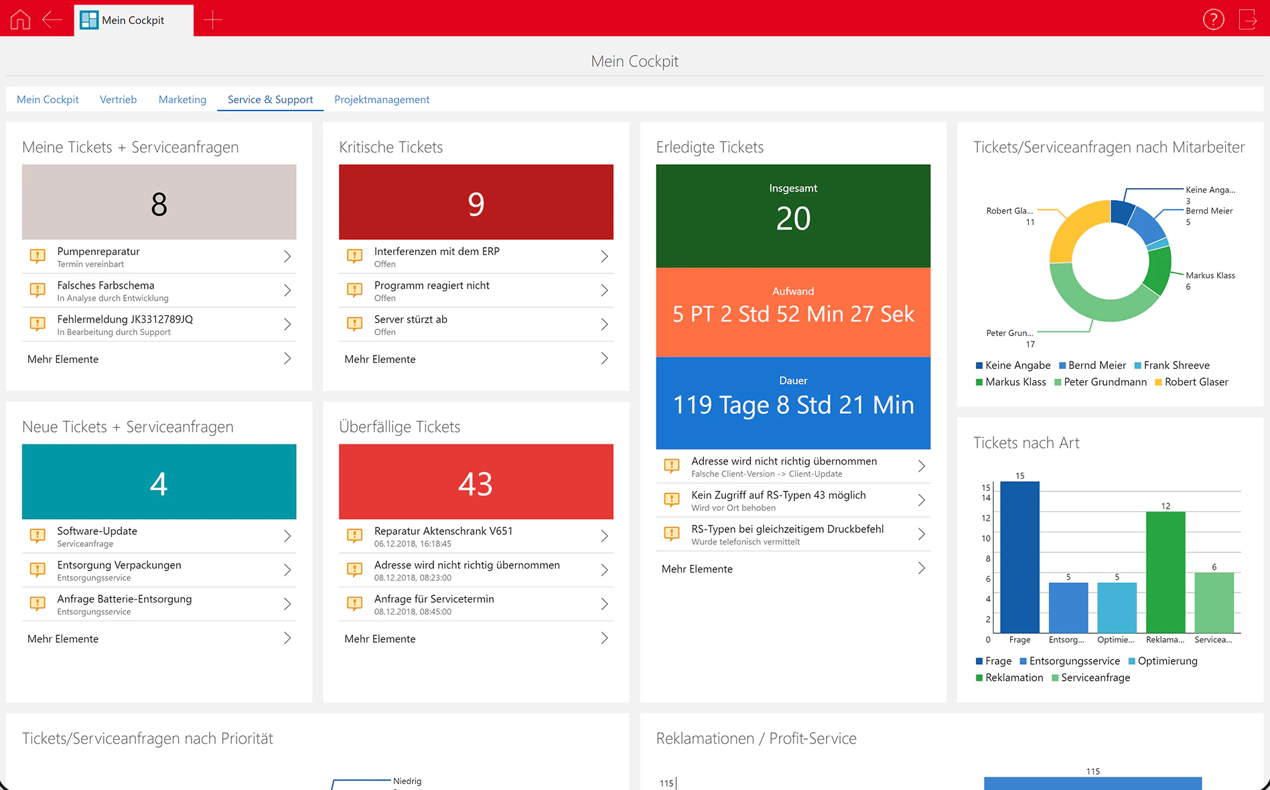Open Anfrage für Servicetermin ticket row
1270x790 pixels.
[476, 605]
